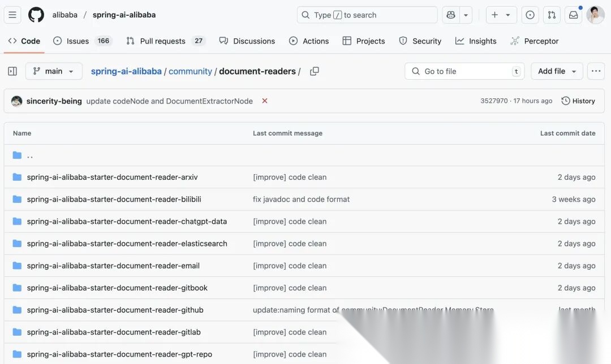Open the alibaba owner link
This screenshot has width=611, height=364.
(64, 15)
